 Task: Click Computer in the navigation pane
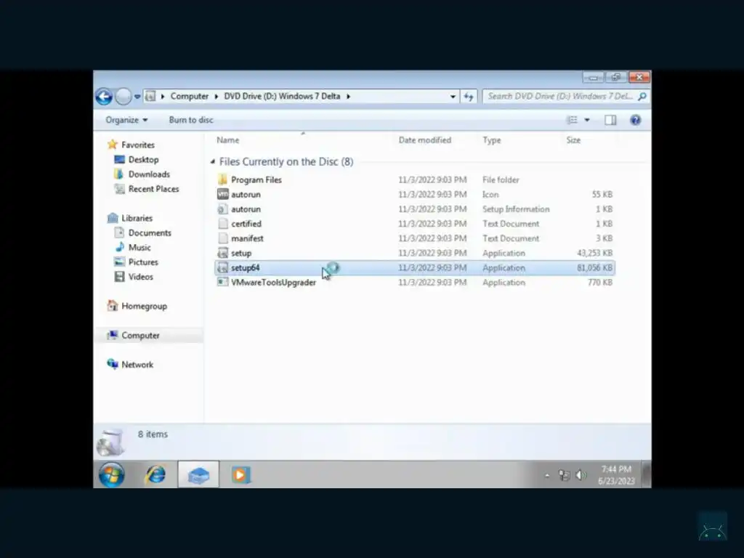pyautogui.click(x=140, y=336)
